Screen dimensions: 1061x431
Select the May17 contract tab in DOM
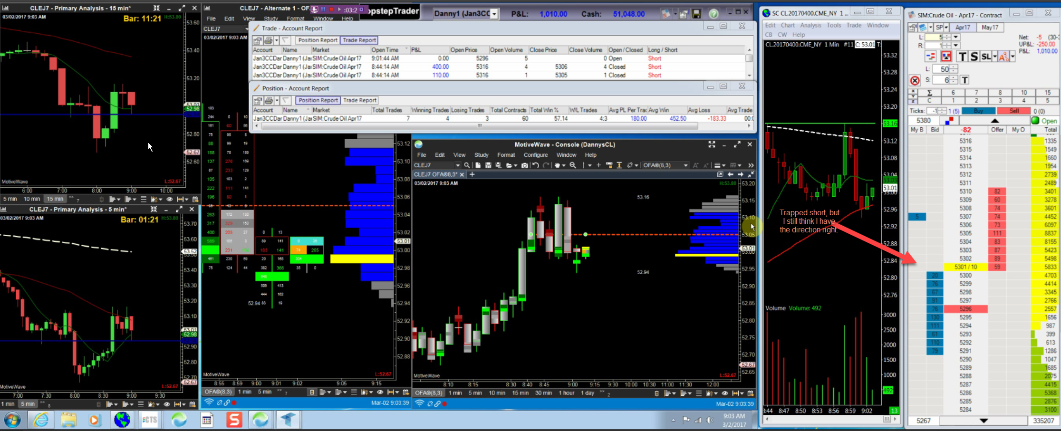(990, 28)
